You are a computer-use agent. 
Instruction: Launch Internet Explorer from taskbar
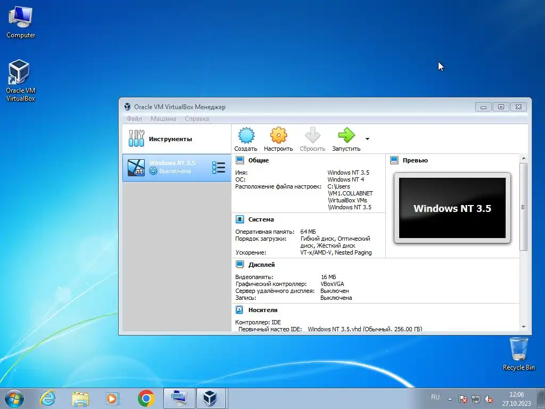click(47, 398)
